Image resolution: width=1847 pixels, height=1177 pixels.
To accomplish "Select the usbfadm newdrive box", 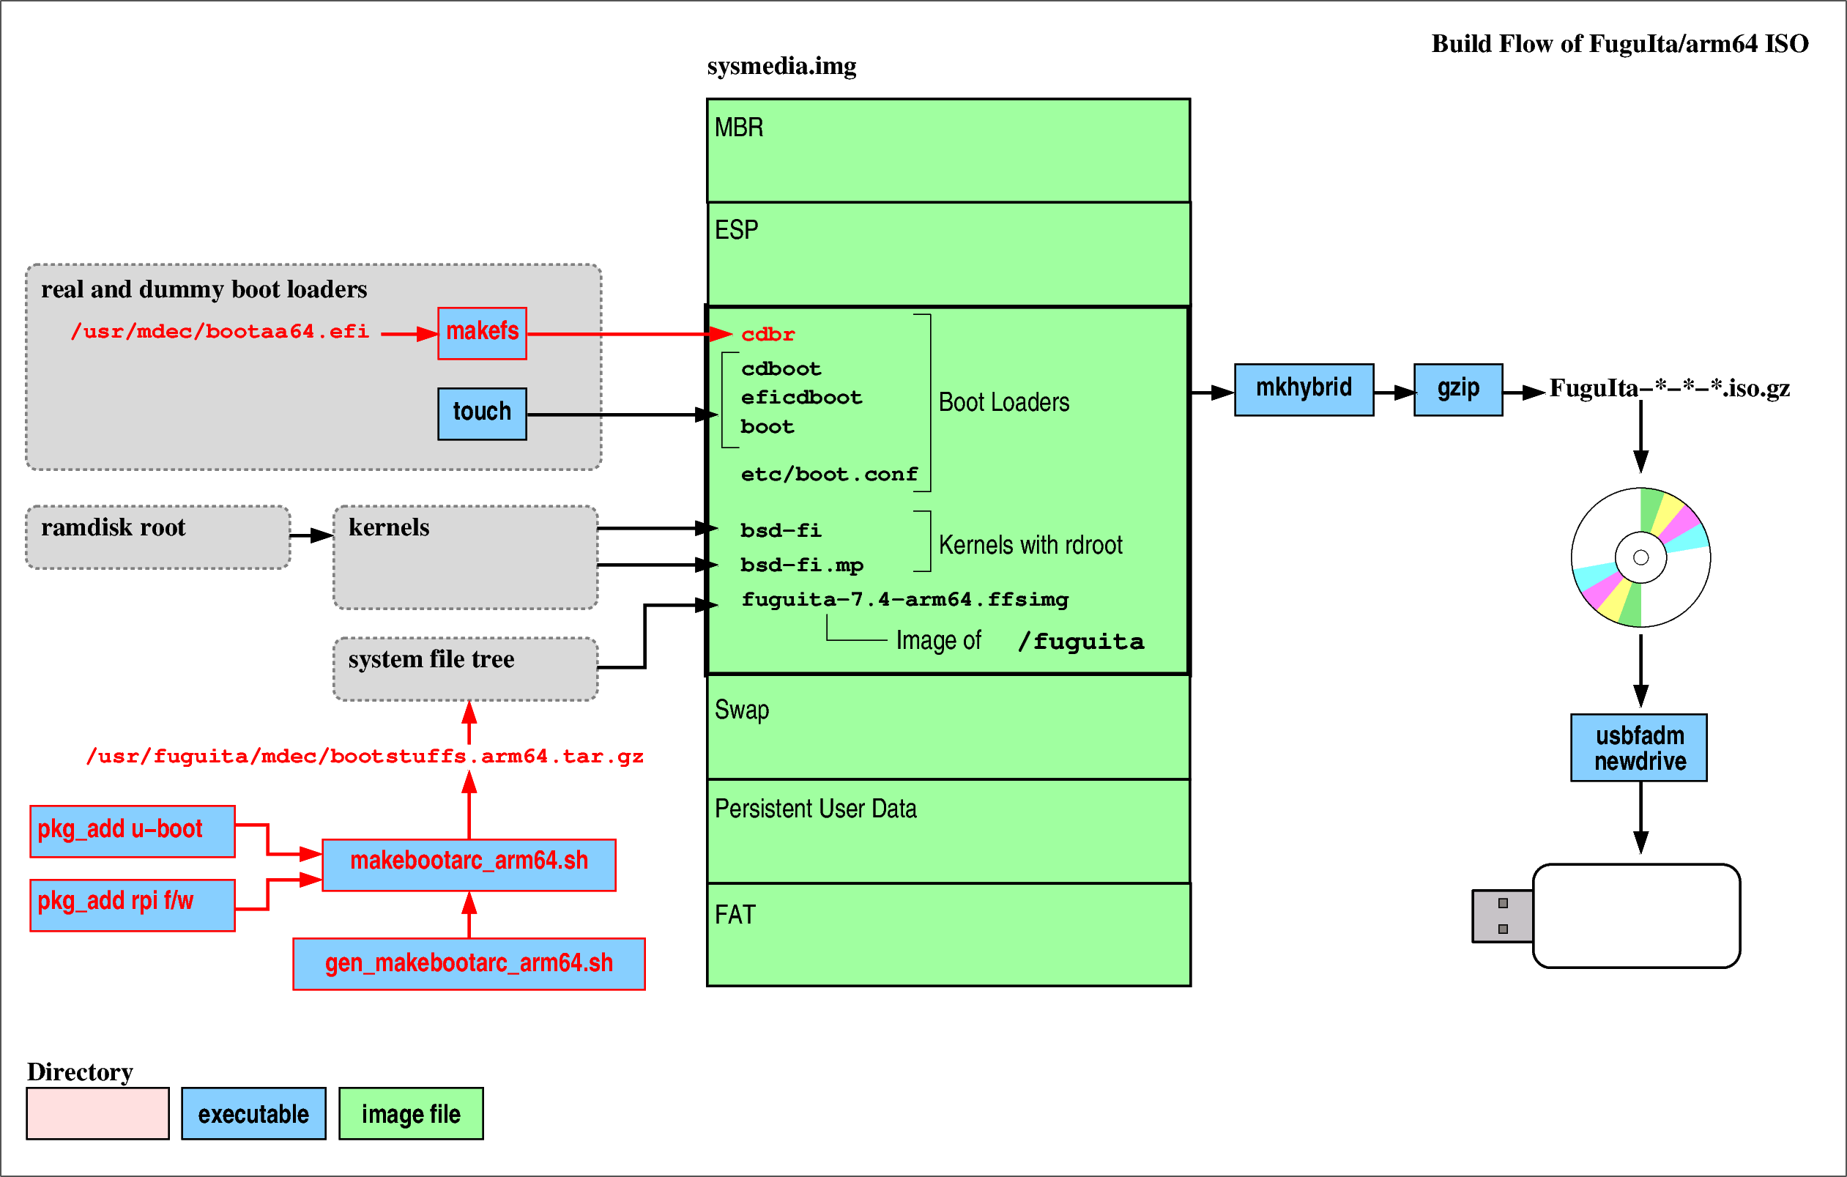I will pos(1638,747).
